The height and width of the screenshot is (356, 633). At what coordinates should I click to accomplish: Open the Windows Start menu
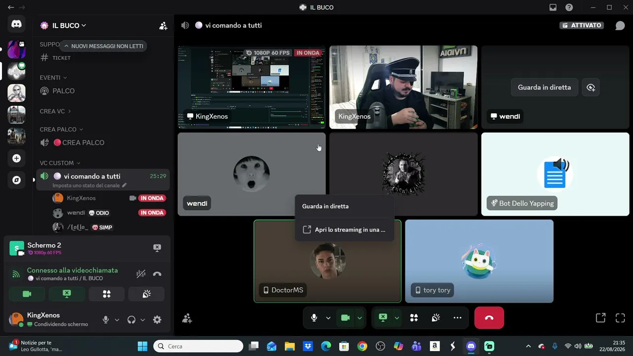pyautogui.click(x=142, y=346)
